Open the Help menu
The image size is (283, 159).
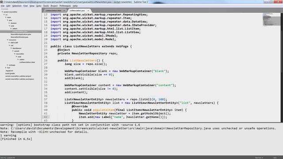(75, 6)
